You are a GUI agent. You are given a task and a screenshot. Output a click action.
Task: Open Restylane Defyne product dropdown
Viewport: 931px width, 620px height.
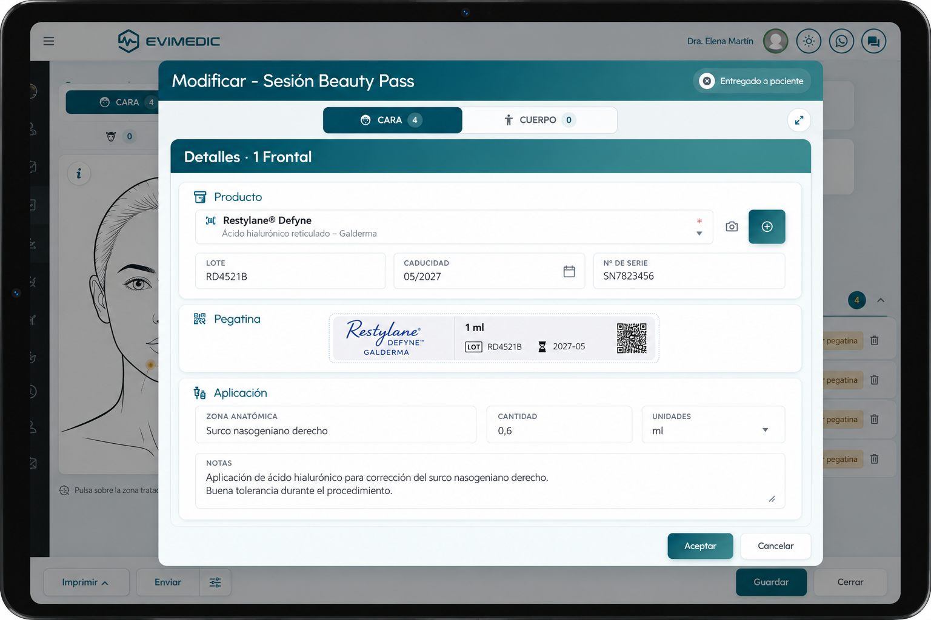click(454, 227)
